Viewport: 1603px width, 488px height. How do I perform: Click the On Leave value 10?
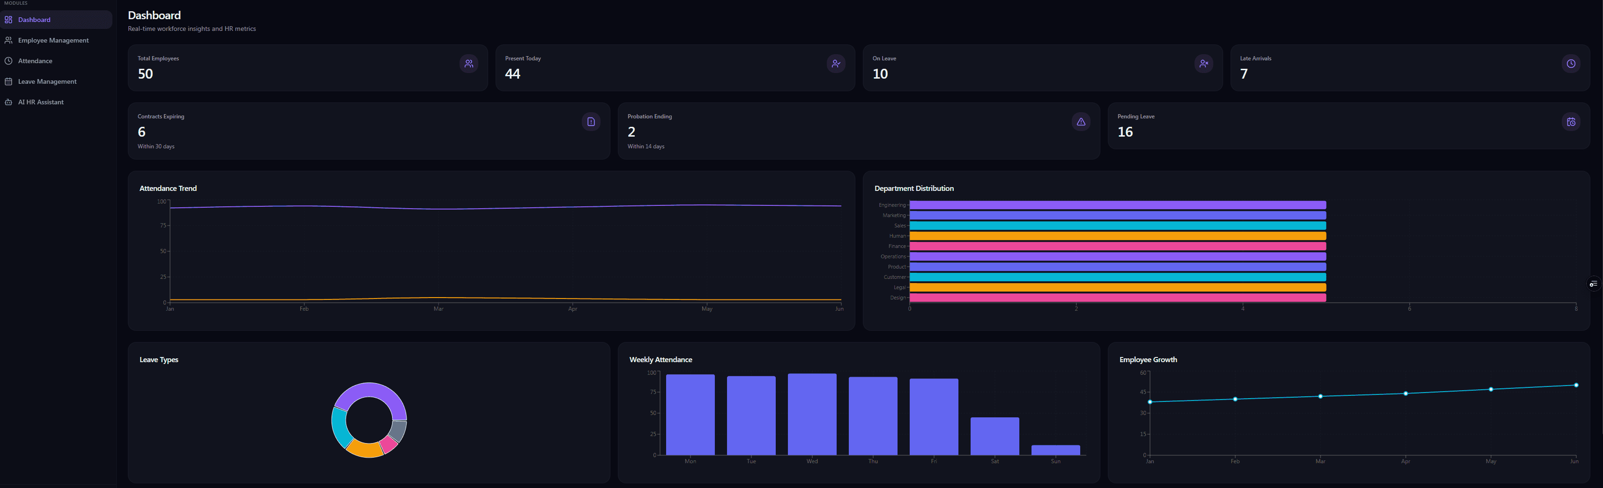880,74
